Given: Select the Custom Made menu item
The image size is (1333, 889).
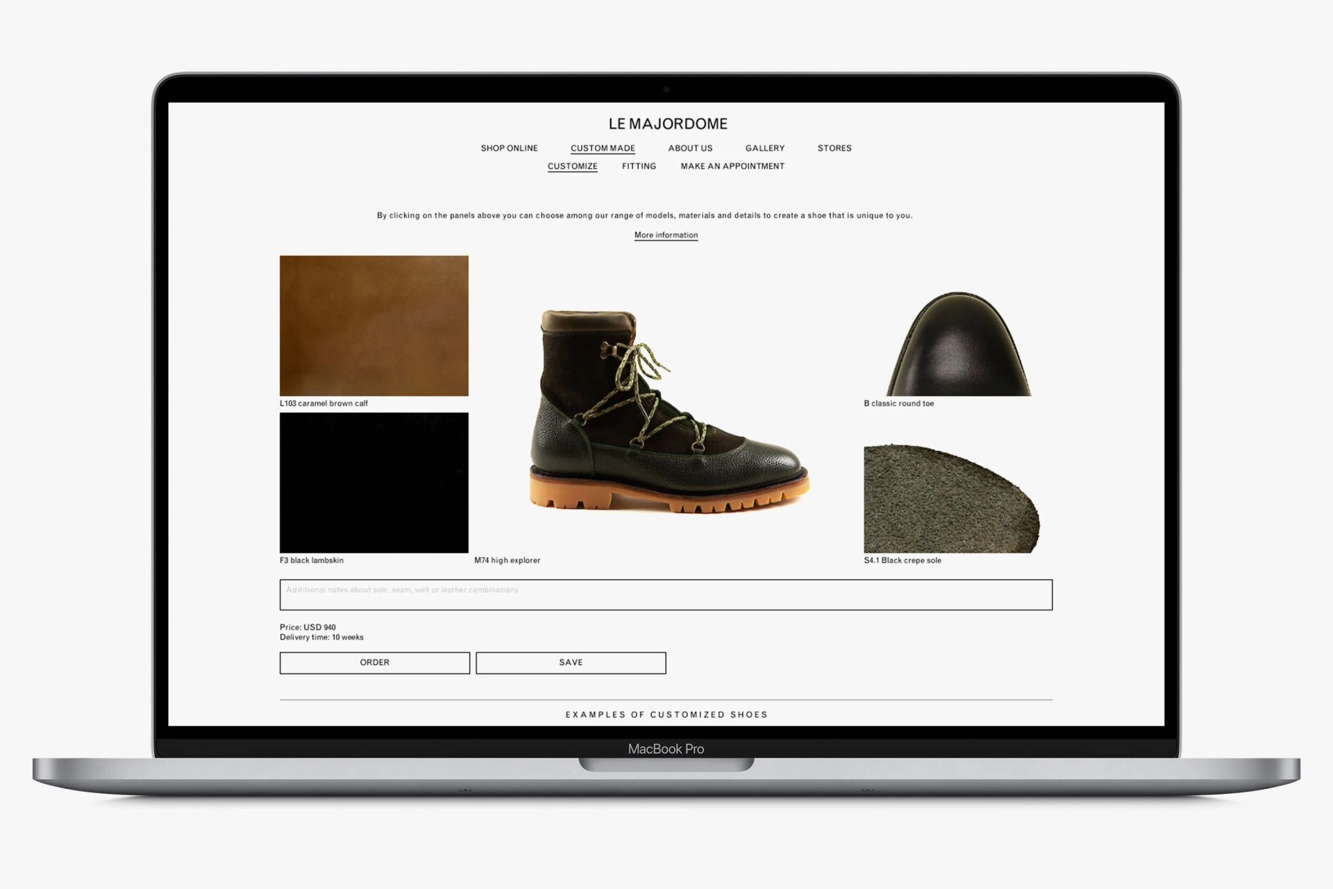Looking at the screenshot, I should pos(603,148).
